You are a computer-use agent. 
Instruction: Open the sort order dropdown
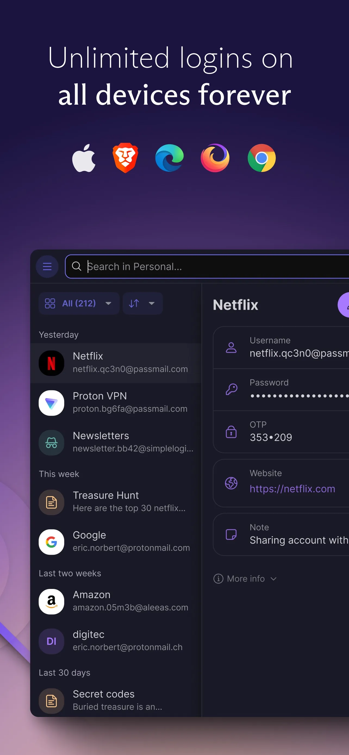click(142, 303)
